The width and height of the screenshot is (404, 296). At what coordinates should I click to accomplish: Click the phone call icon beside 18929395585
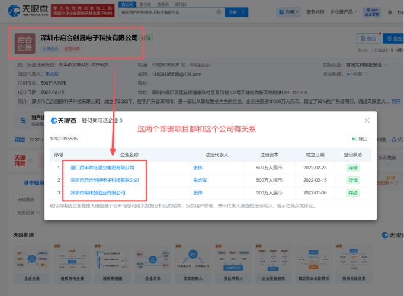pyautogui.click(x=183, y=65)
